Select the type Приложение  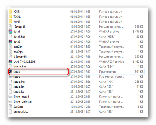pos(108,72)
